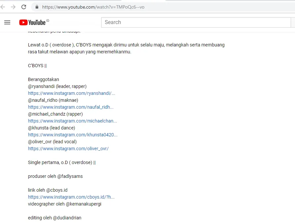Click the text '@khunsta (lead dance)'

click(x=51, y=128)
